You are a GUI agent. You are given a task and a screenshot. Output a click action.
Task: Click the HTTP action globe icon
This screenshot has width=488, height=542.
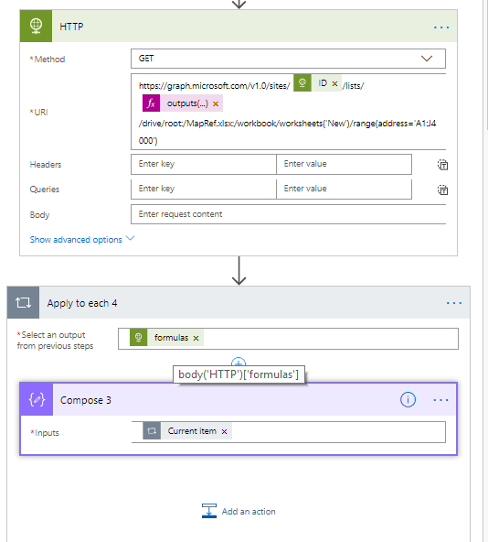[36, 26]
